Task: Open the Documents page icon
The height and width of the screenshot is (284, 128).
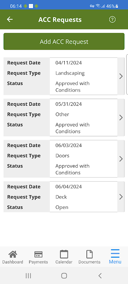Action: click(x=89, y=254)
